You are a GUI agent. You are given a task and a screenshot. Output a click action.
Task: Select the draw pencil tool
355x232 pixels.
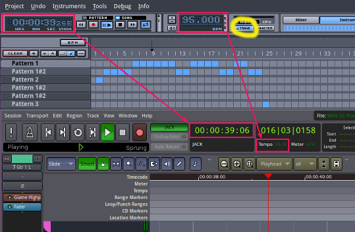[x=179, y=164]
